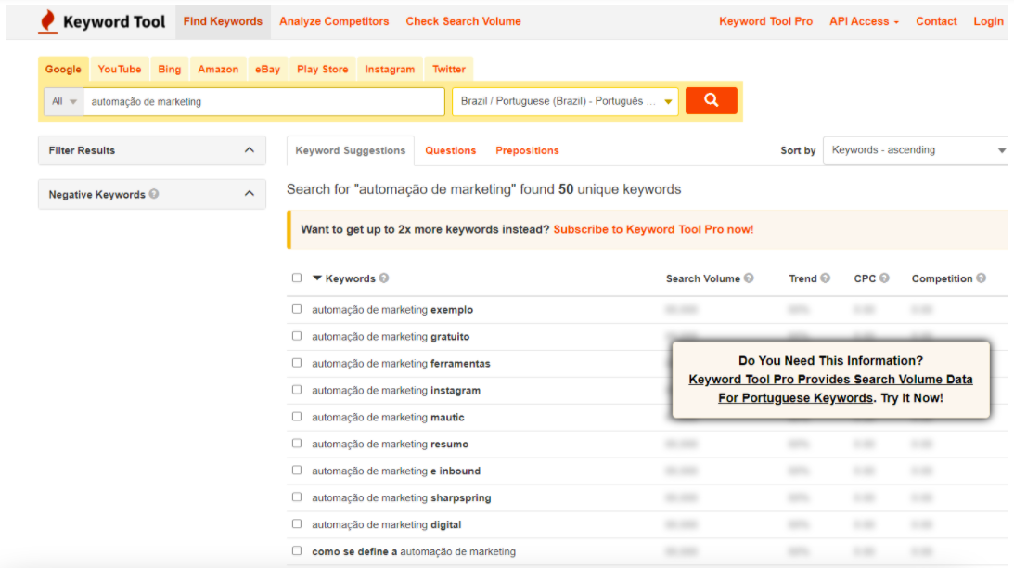The height and width of the screenshot is (568, 1014).
Task: Switch to the YouTube platform tab
Action: [120, 70]
